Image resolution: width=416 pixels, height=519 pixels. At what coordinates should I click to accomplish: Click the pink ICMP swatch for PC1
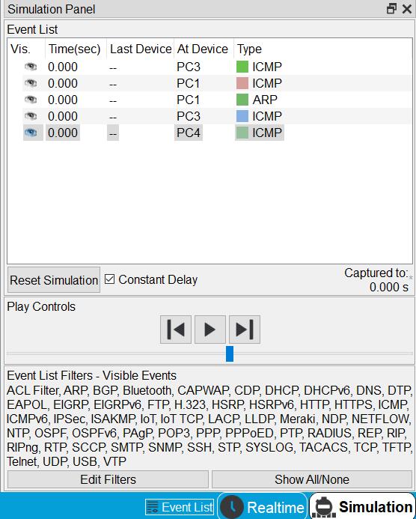click(x=242, y=83)
